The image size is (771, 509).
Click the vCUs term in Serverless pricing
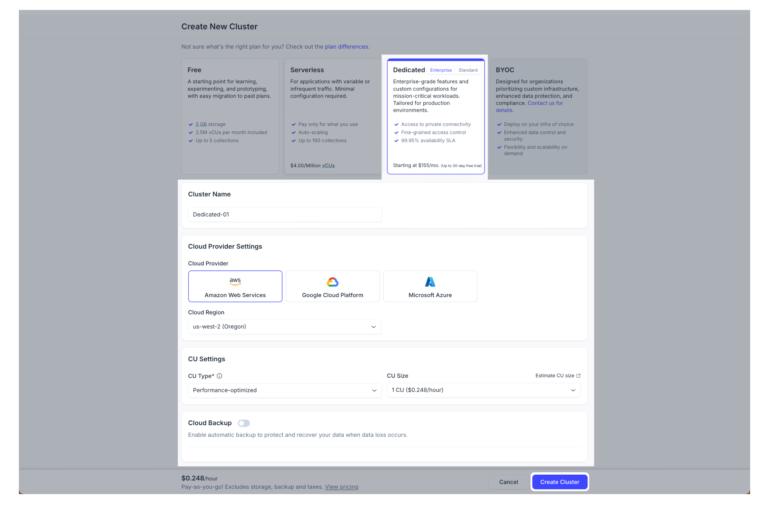point(328,165)
